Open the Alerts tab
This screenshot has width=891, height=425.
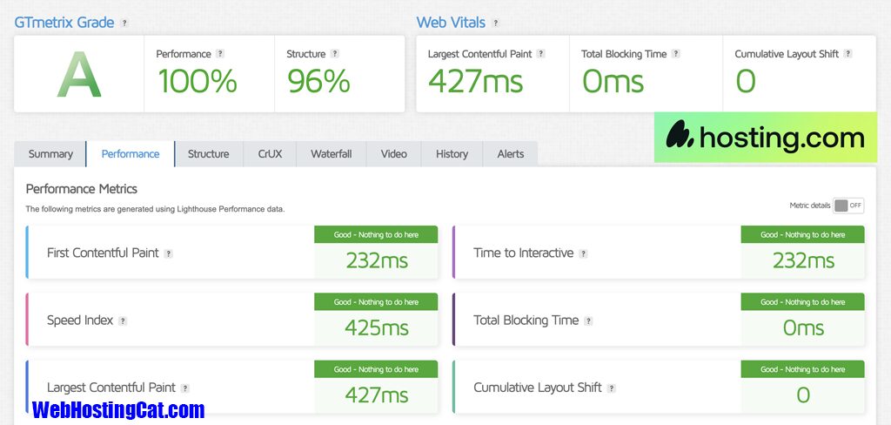[x=510, y=153]
